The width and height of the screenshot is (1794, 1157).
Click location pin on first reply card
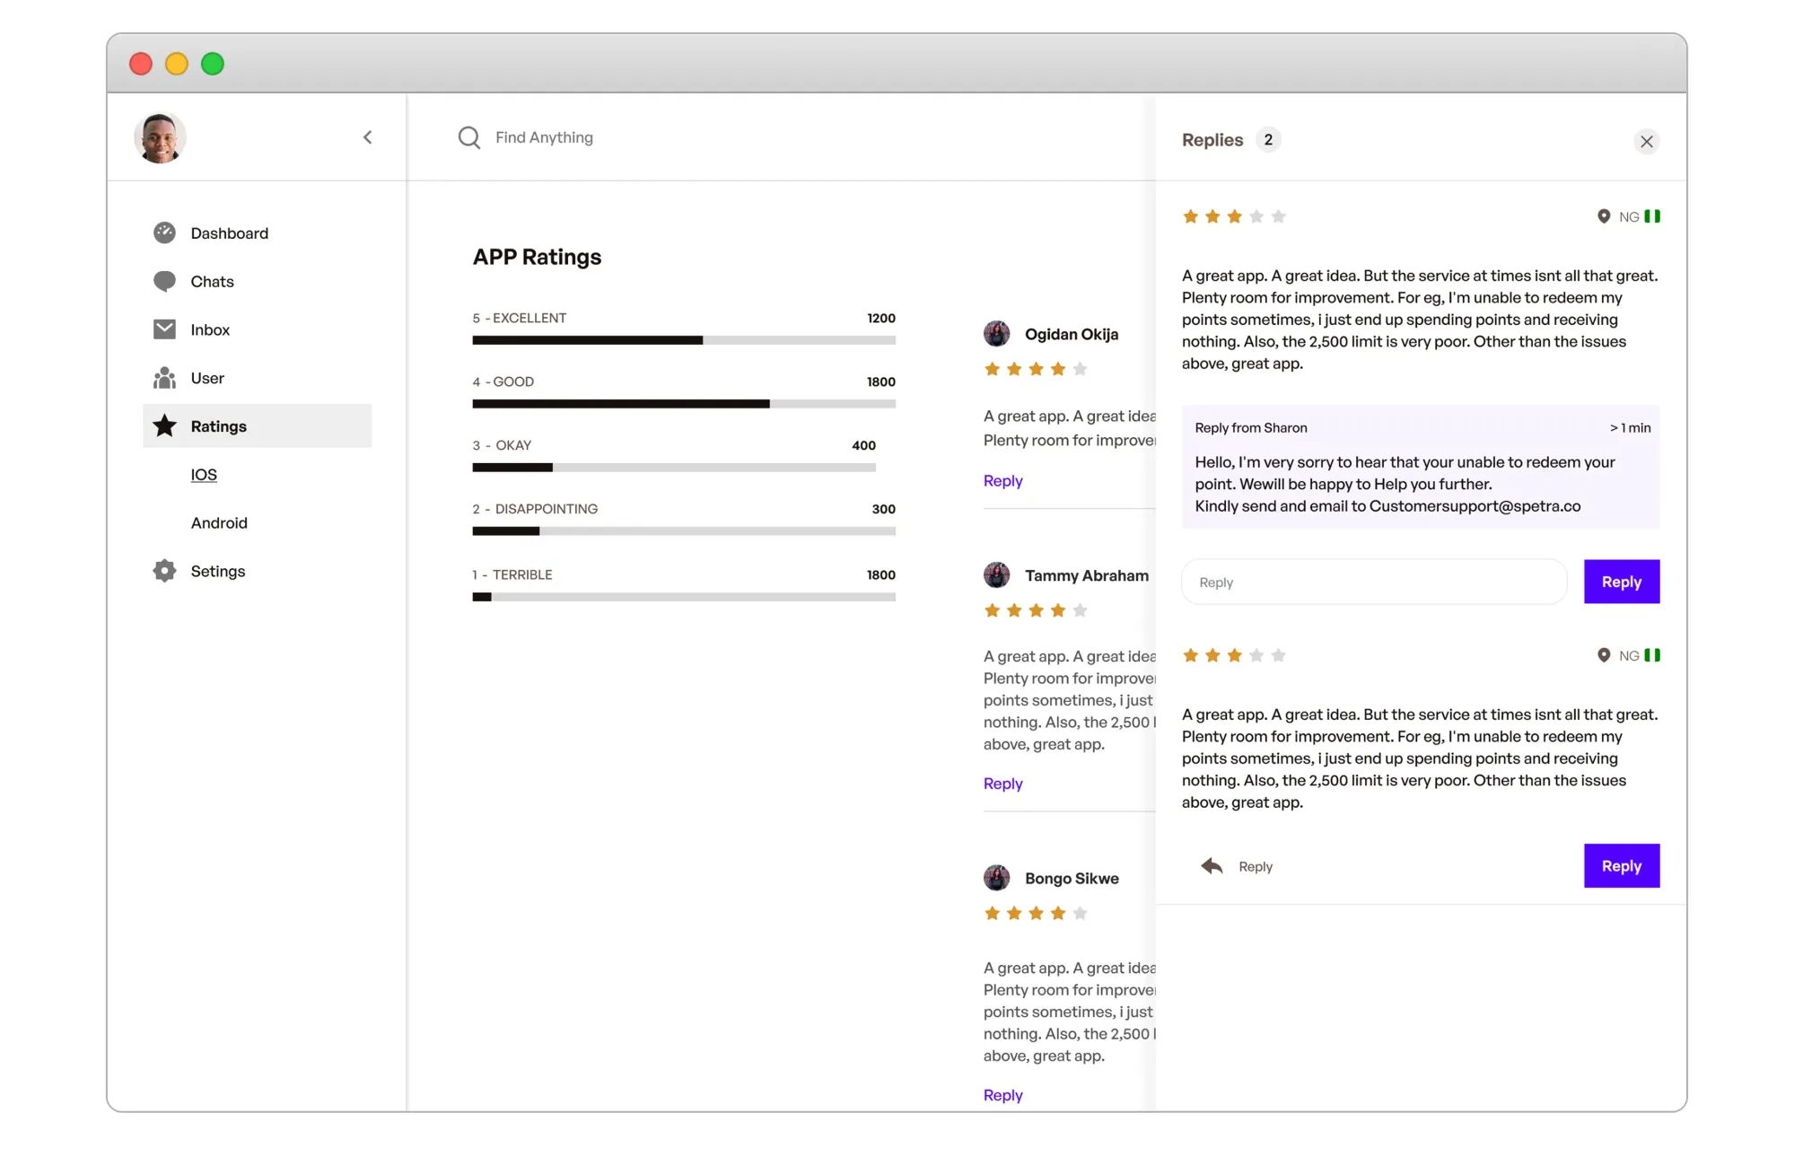pyautogui.click(x=1604, y=216)
